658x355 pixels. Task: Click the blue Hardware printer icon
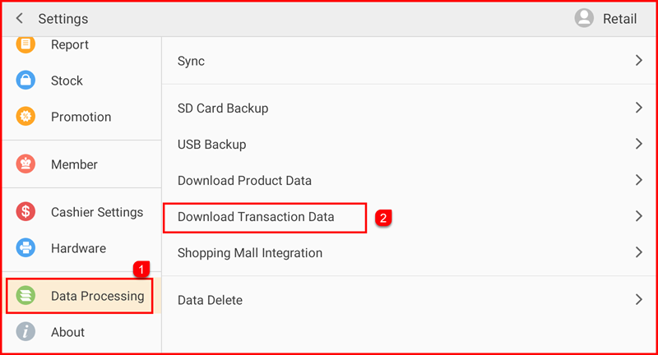point(26,248)
